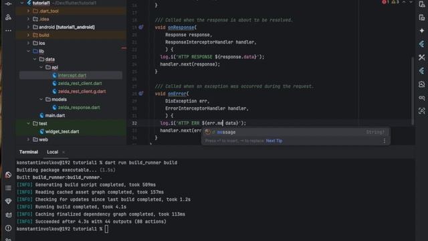The height and width of the screenshot is (241, 428).
Task: Open zelda_response.dart file
Action: (x=79, y=107)
